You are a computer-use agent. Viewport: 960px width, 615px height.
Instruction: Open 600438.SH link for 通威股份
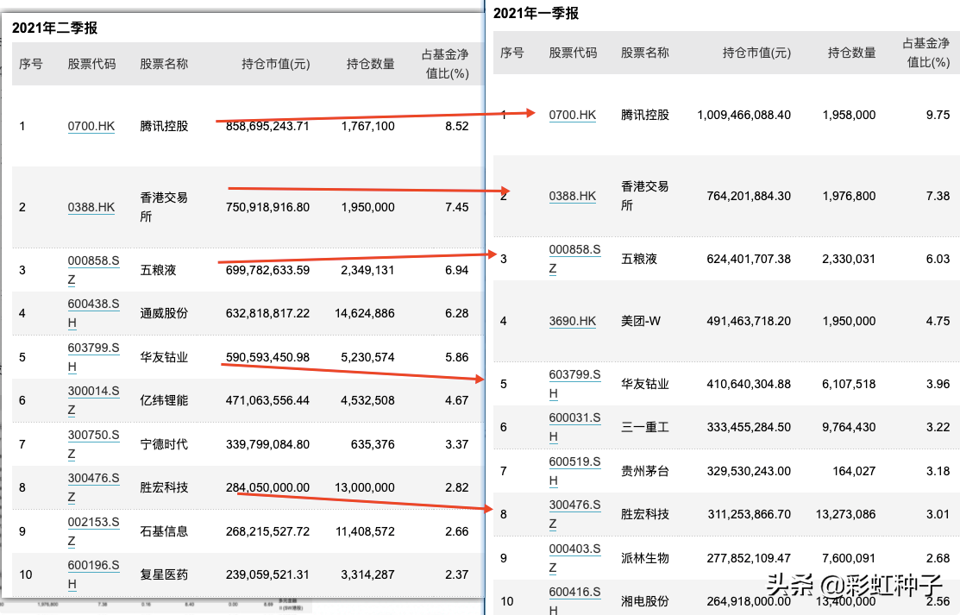(x=93, y=313)
